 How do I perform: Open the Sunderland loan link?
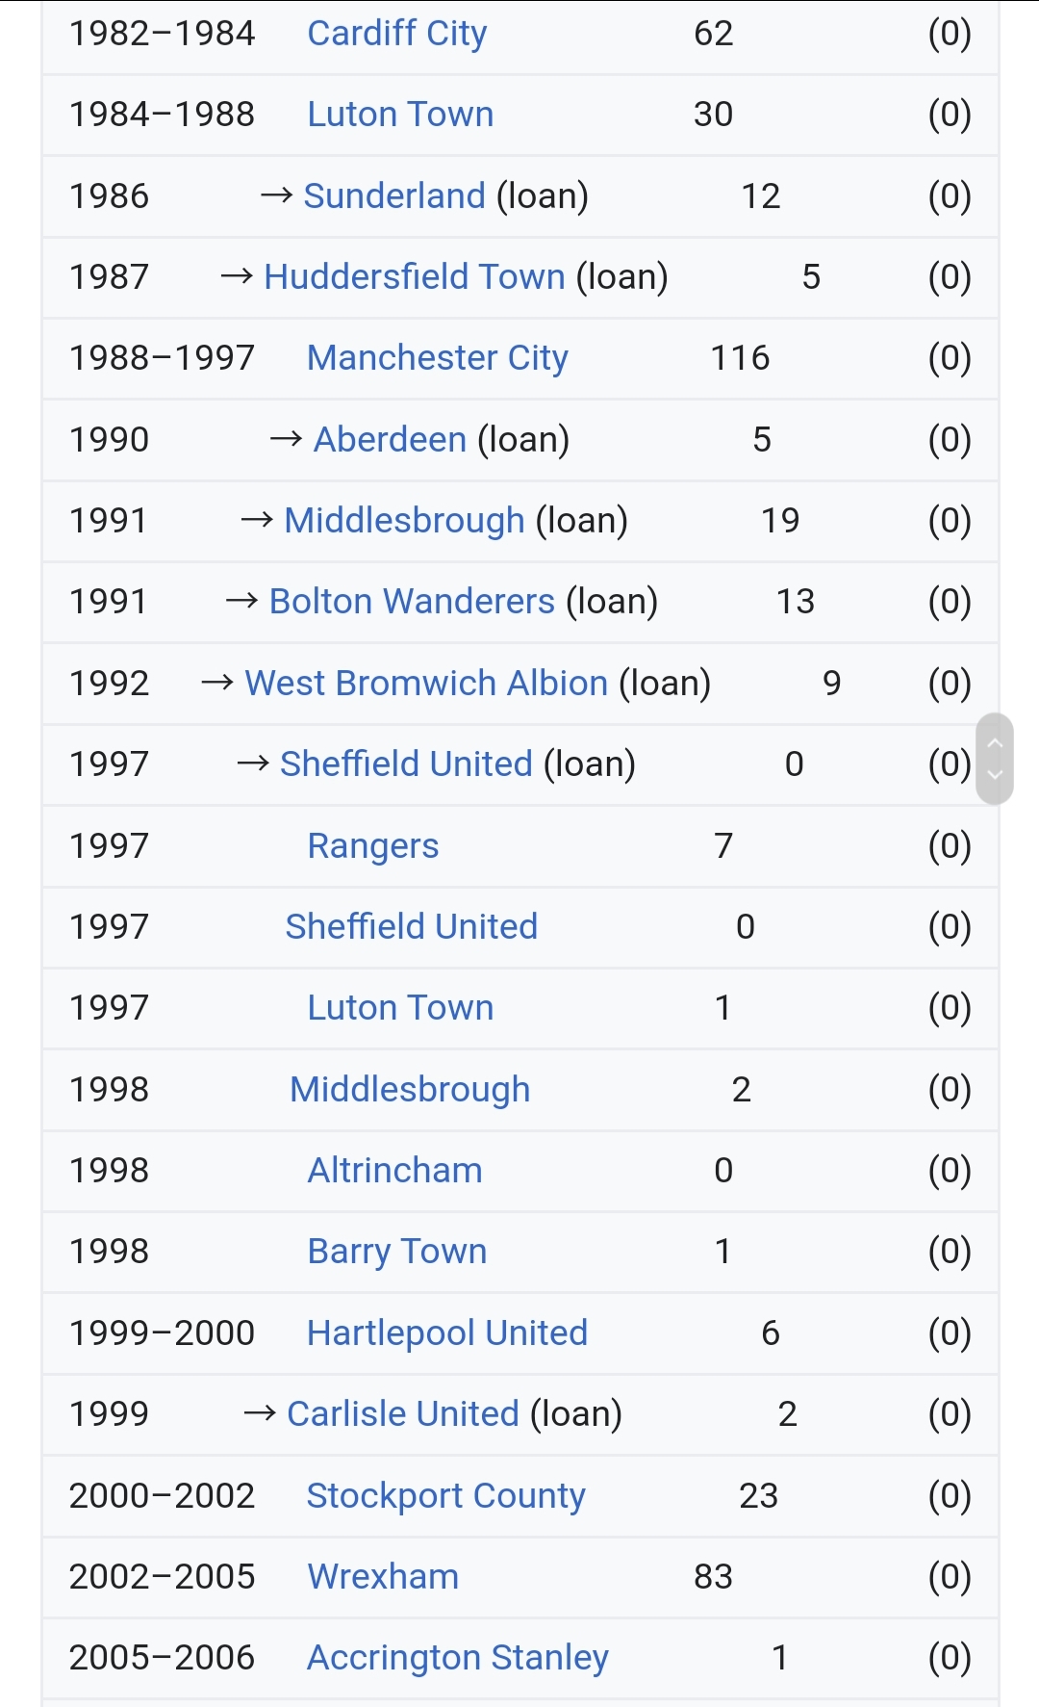tap(394, 195)
